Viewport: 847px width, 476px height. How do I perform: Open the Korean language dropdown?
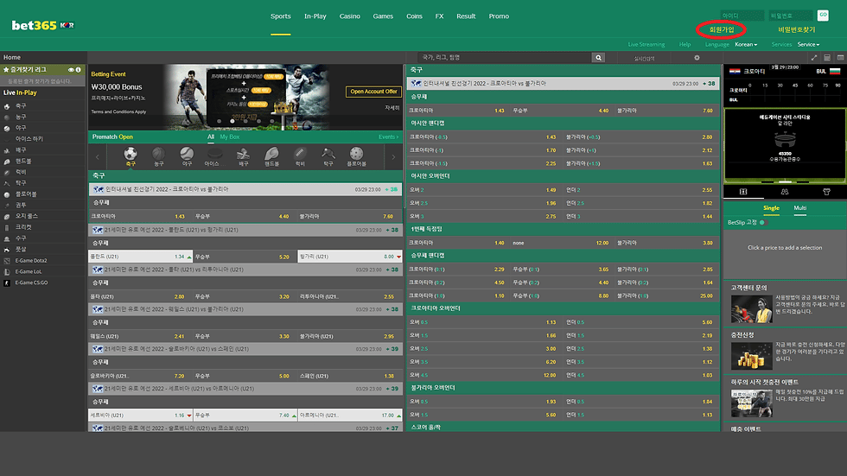click(x=746, y=45)
